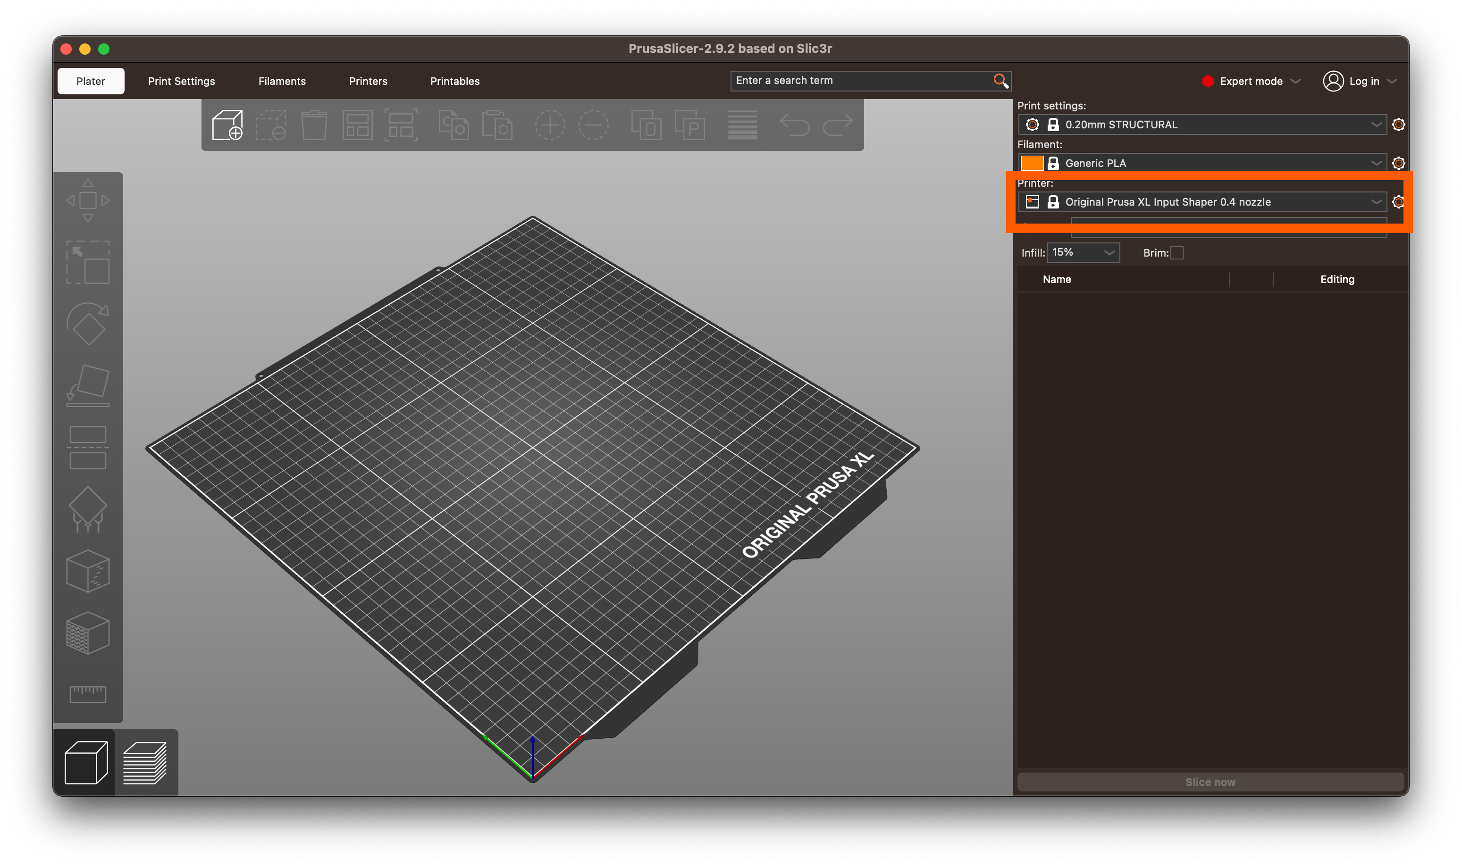Open the Print settings preset dropdown
This screenshot has width=1462, height=866.
(x=1202, y=125)
